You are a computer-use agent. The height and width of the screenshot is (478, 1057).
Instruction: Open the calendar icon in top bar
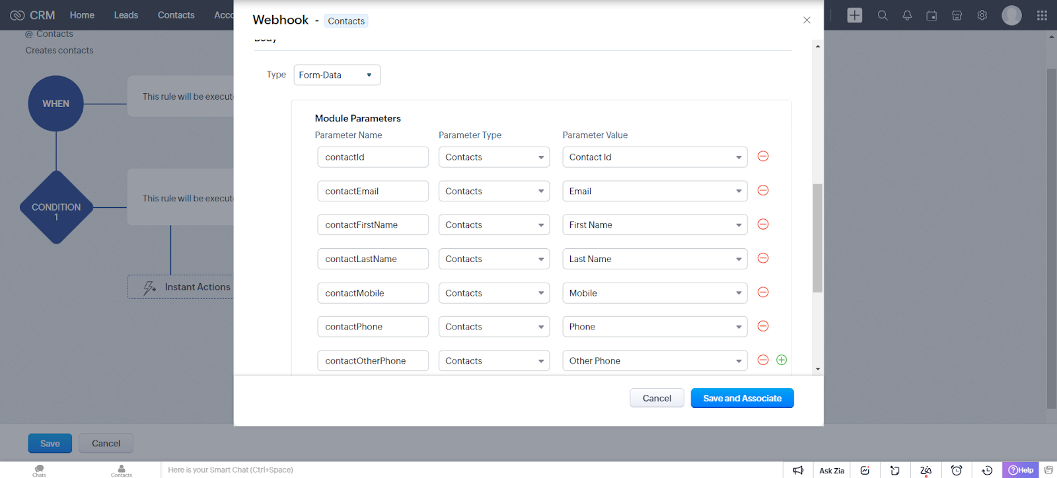[931, 15]
